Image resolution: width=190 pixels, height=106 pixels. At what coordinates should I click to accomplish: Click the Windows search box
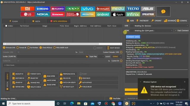[x=31, y=103]
